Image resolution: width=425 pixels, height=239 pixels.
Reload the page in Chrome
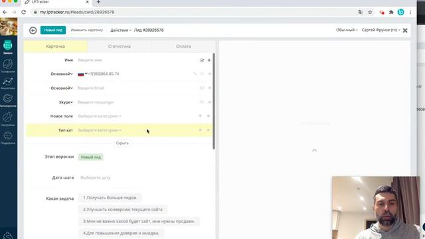coord(24,12)
